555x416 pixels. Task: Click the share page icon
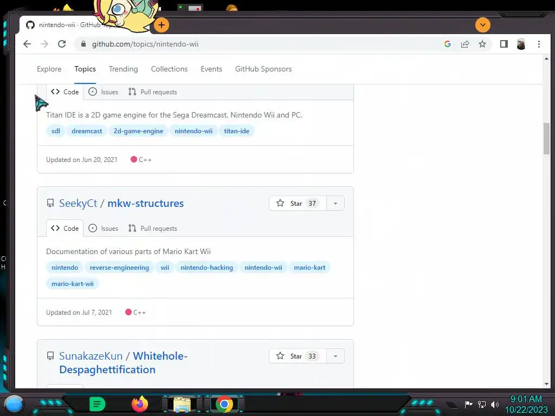click(x=464, y=44)
